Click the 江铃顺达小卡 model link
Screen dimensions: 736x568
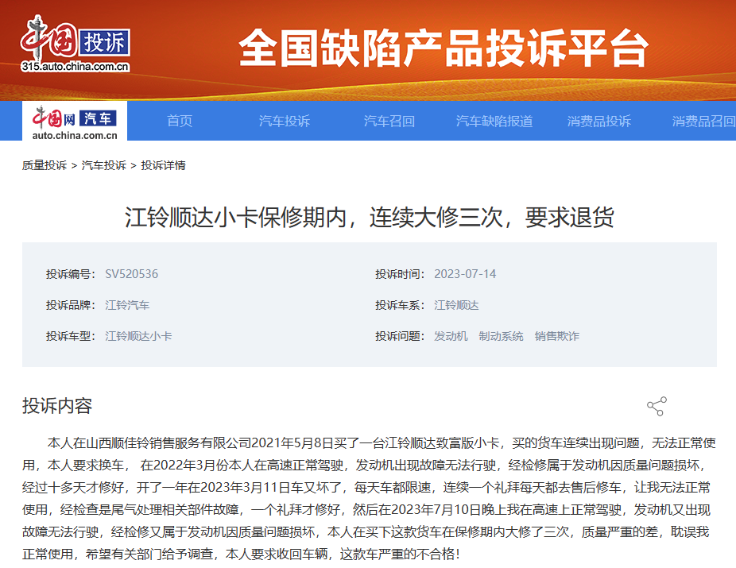tap(138, 336)
